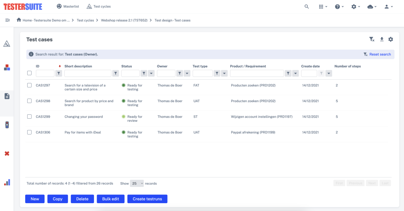Viewport: 404px width, 211px height.
Task: Open the apps grid menu icon
Action: tap(321, 7)
